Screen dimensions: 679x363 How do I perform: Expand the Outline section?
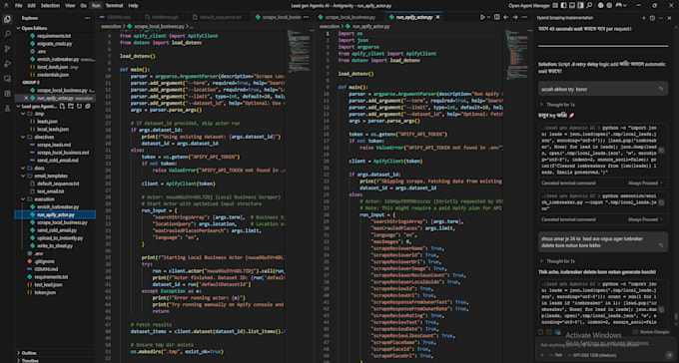pos(28,353)
